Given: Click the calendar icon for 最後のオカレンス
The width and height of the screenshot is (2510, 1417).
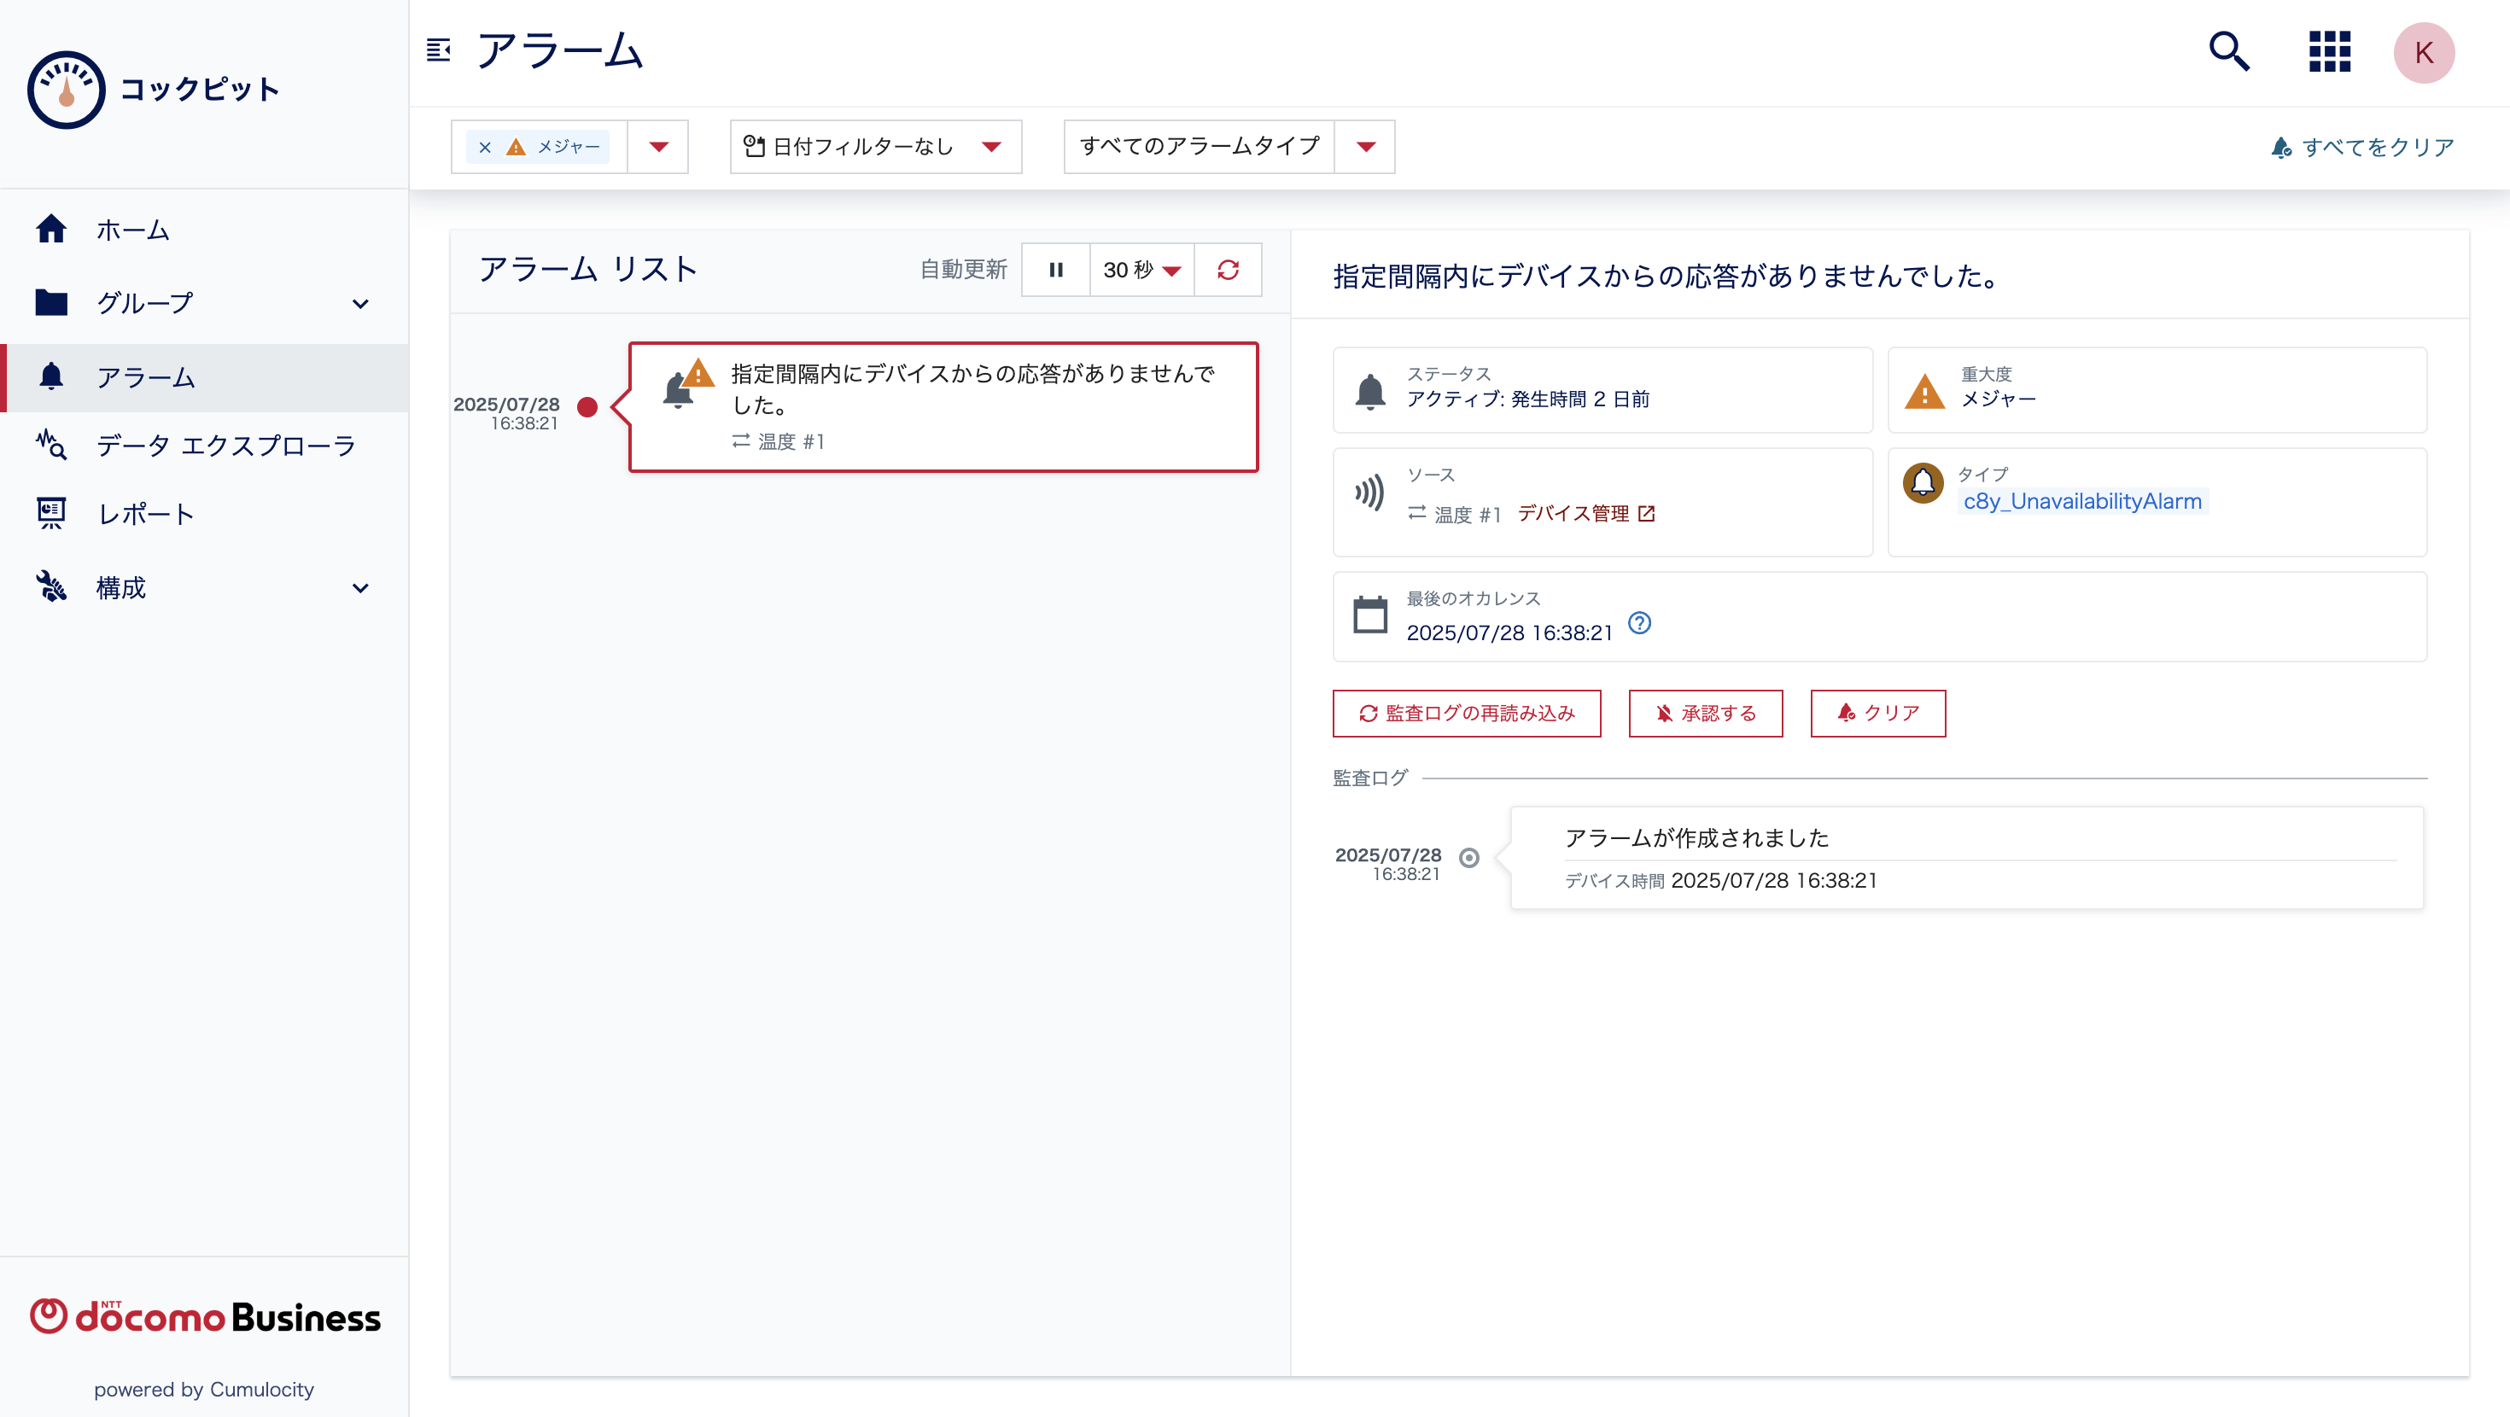Looking at the screenshot, I should click(x=1370, y=615).
